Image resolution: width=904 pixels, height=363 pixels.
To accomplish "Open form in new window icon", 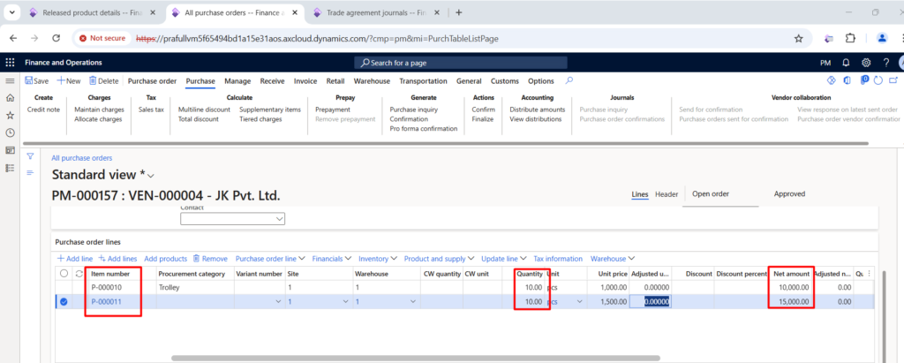I will pyautogui.click(x=894, y=80).
